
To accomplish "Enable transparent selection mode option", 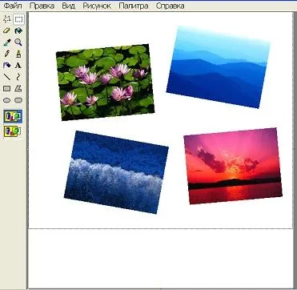I will [x=13, y=131].
